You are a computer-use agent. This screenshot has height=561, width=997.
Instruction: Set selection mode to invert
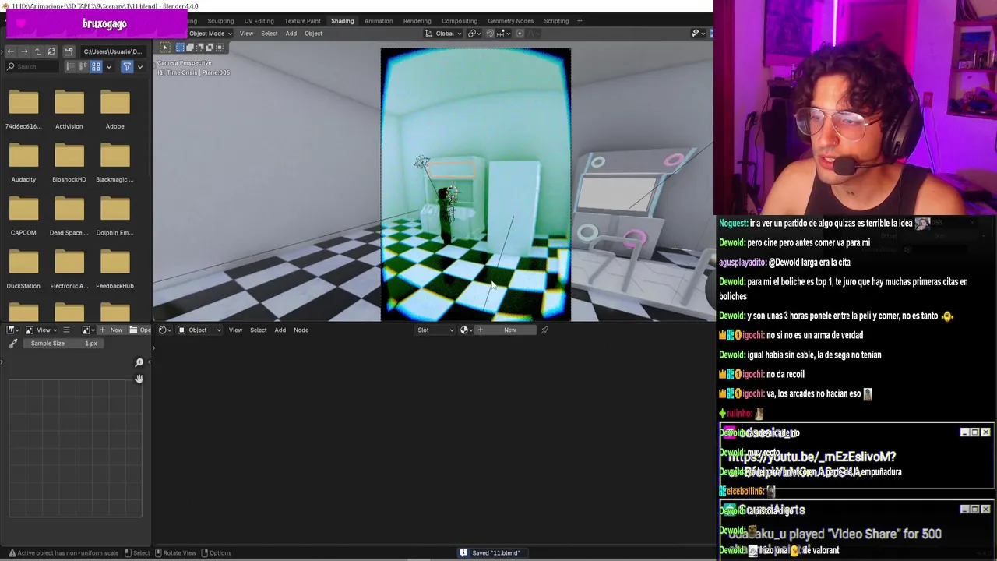pos(210,48)
